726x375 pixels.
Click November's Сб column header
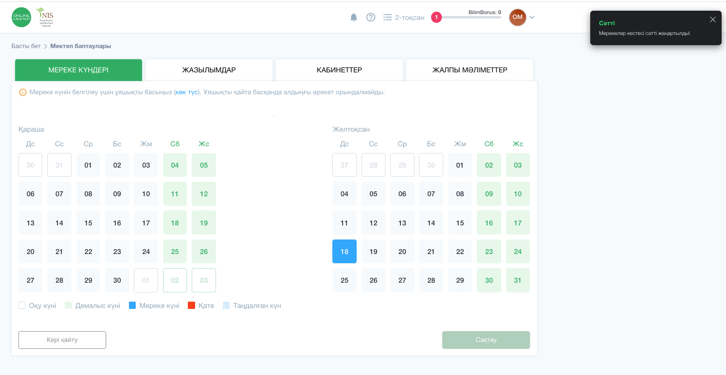175,144
